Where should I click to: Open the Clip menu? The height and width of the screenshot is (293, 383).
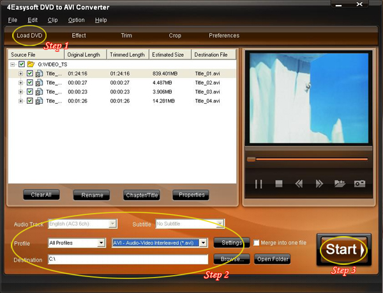pos(52,20)
